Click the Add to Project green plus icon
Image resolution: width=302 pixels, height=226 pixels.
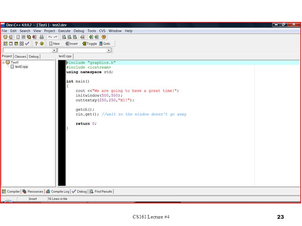(x=91, y=37)
